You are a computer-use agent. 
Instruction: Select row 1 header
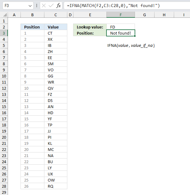4,21
